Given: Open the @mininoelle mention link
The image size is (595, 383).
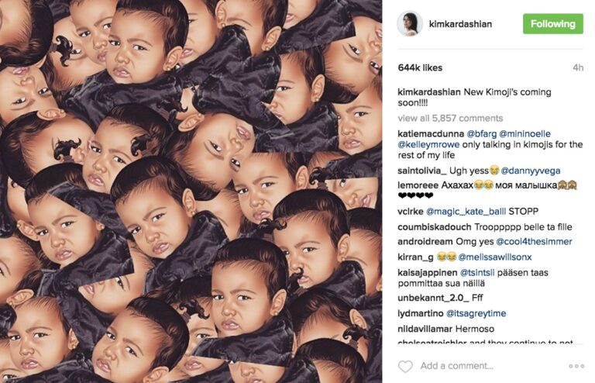Looking at the screenshot, I should [524, 133].
